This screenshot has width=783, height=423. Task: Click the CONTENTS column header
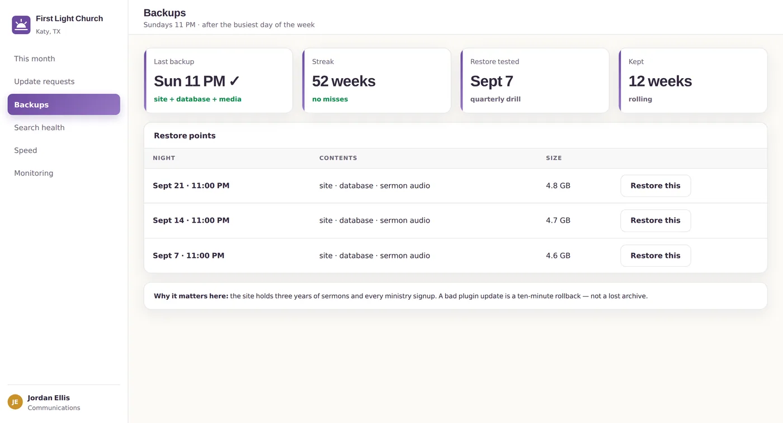[x=338, y=158]
